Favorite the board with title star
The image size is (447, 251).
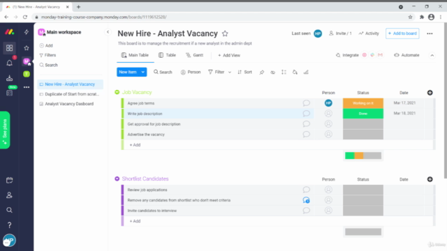point(225,33)
